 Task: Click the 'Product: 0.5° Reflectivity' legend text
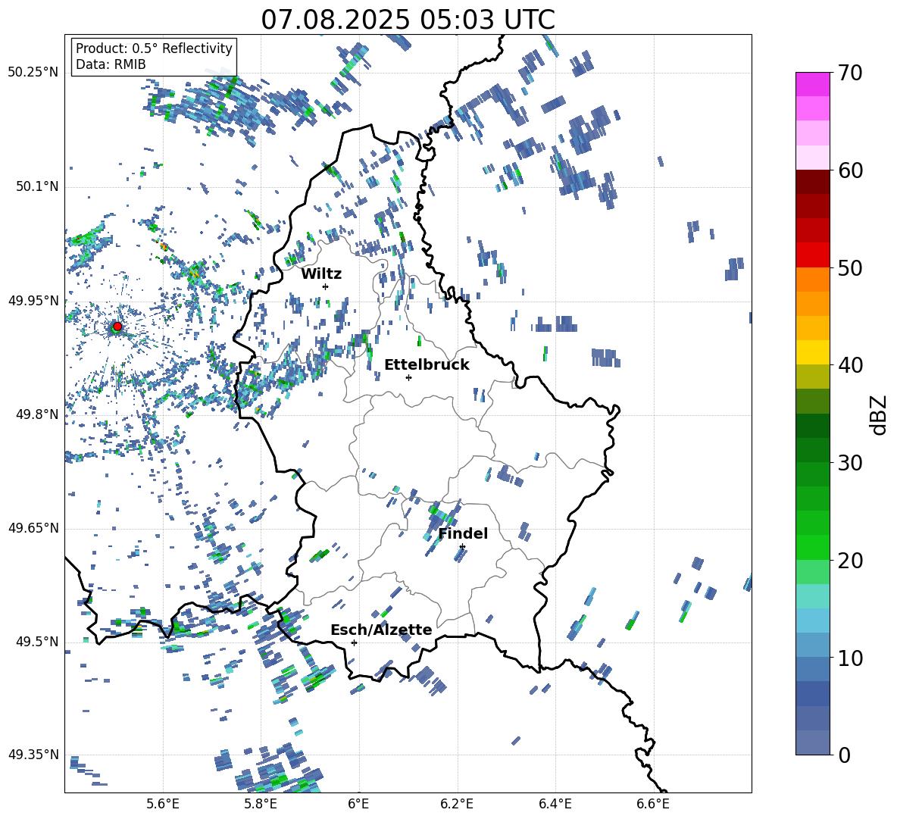154,48
